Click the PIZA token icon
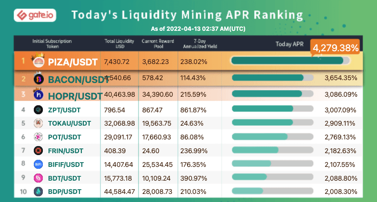Image resolution: width=377 pixels, height=202 pixels. coord(39,62)
